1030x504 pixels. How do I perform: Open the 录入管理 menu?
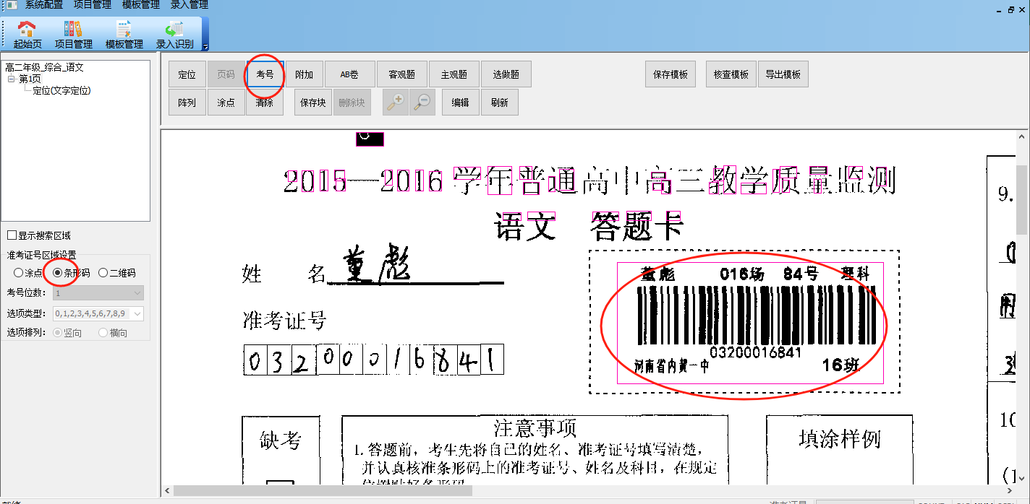[190, 5]
